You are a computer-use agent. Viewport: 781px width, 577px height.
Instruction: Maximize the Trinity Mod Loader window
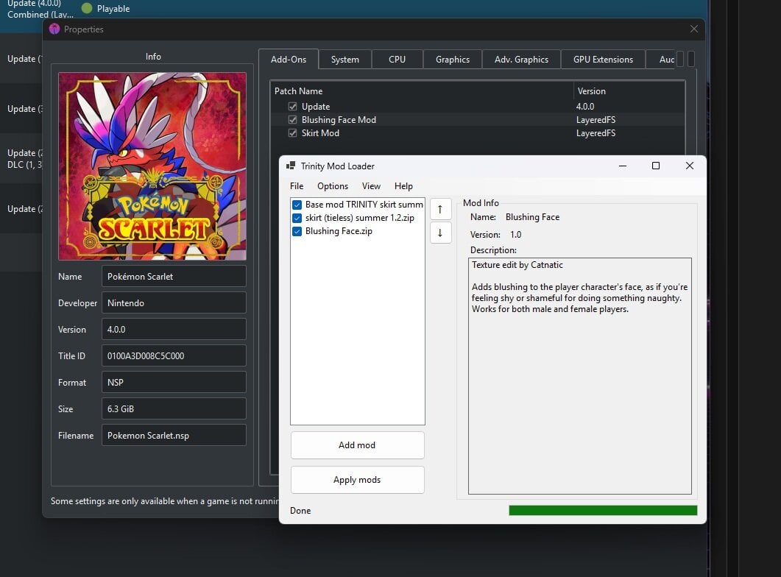pos(655,166)
